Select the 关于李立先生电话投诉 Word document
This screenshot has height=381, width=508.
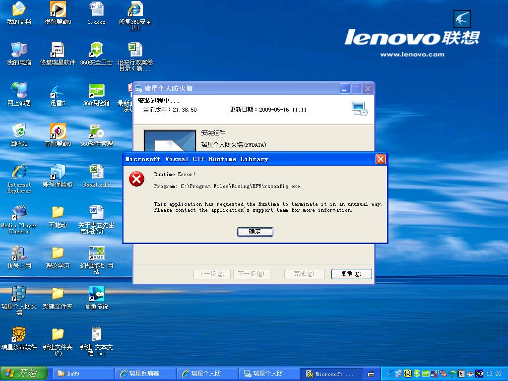(97, 219)
